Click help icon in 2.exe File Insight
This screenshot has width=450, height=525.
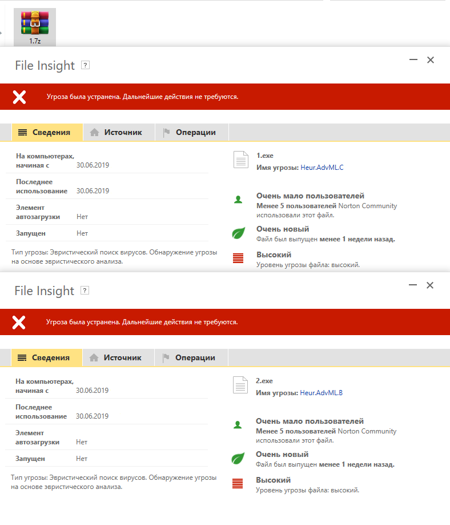coord(85,291)
